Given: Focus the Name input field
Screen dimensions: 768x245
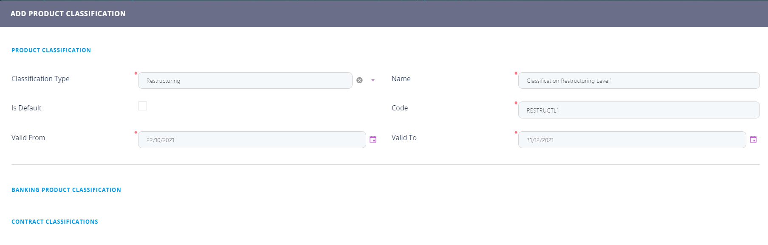Looking at the screenshot, I should (638, 81).
